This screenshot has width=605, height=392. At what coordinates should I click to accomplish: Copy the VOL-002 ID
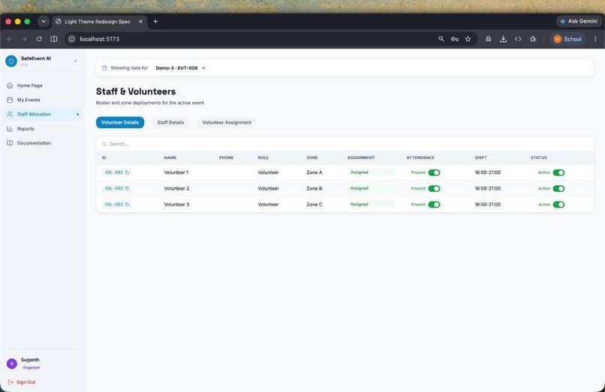pyautogui.click(x=128, y=188)
